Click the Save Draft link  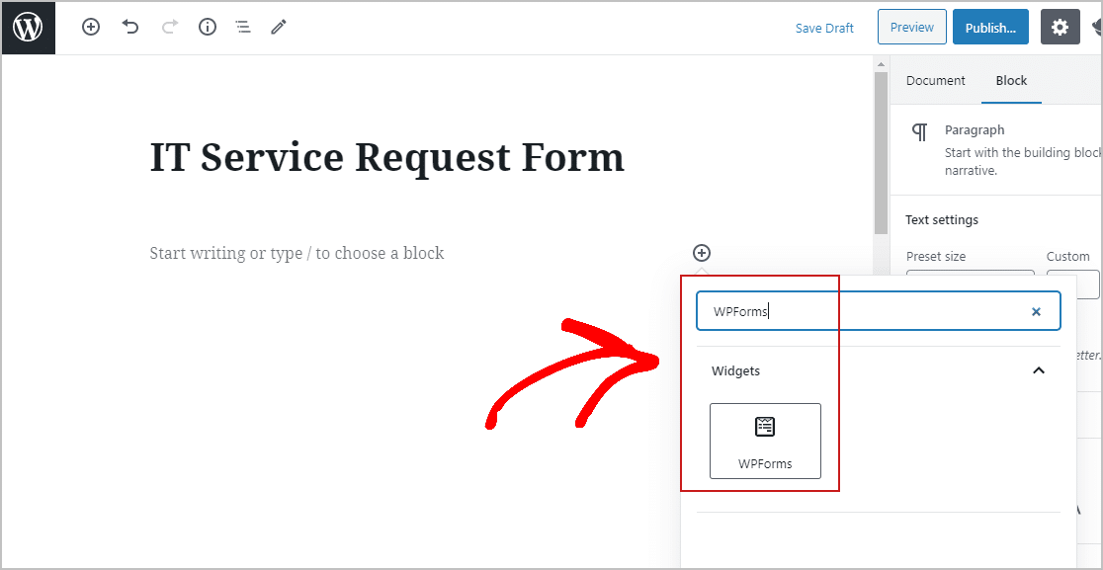[x=824, y=28]
